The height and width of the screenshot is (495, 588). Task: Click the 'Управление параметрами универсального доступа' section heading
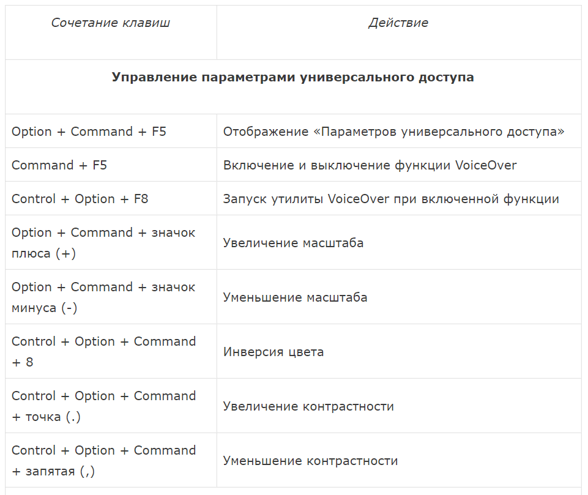tap(292, 78)
